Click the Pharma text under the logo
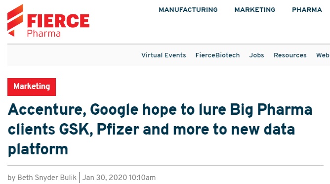 44,34
